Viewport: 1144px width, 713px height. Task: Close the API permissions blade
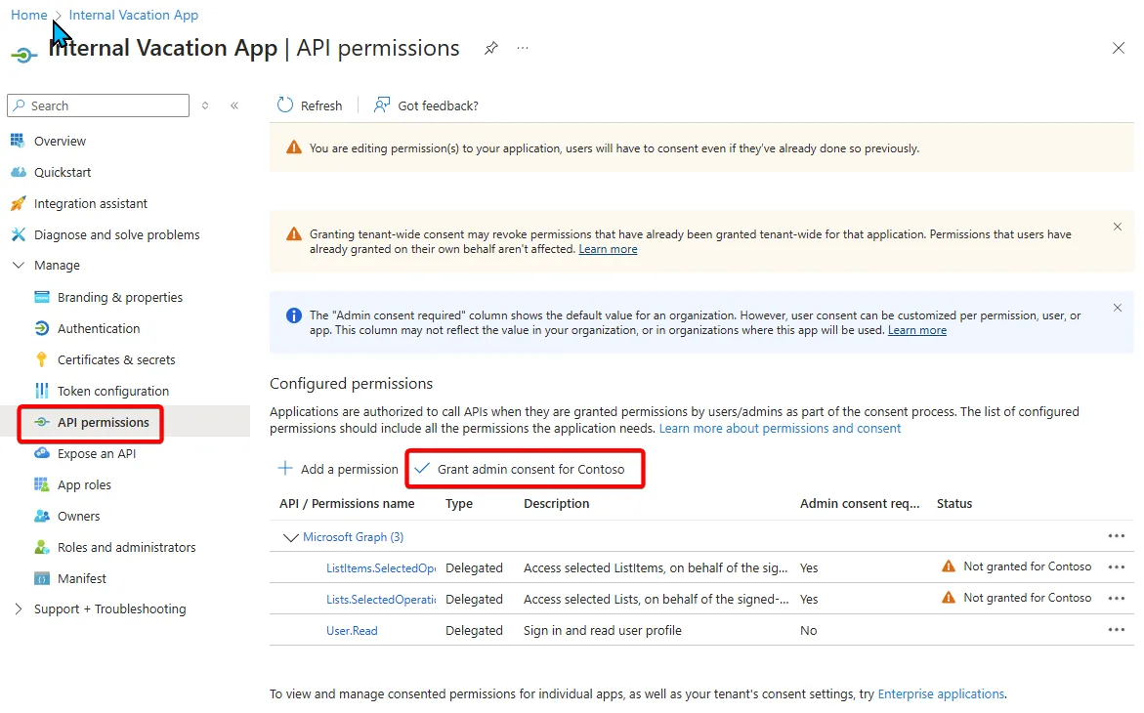tap(1118, 48)
